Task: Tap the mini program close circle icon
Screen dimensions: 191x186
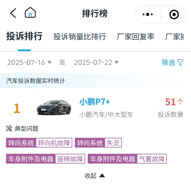Action: [x=174, y=14]
